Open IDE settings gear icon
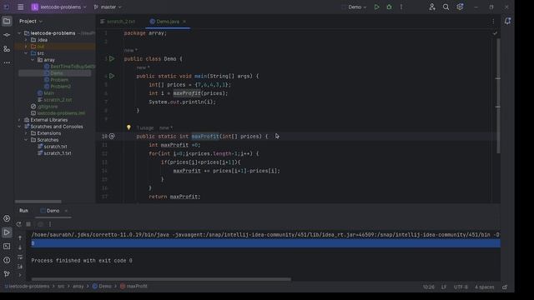 pos(460,7)
